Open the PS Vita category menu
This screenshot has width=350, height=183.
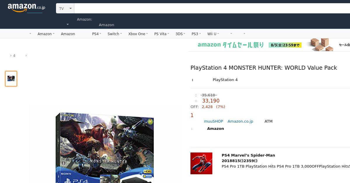tap(162, 34)
